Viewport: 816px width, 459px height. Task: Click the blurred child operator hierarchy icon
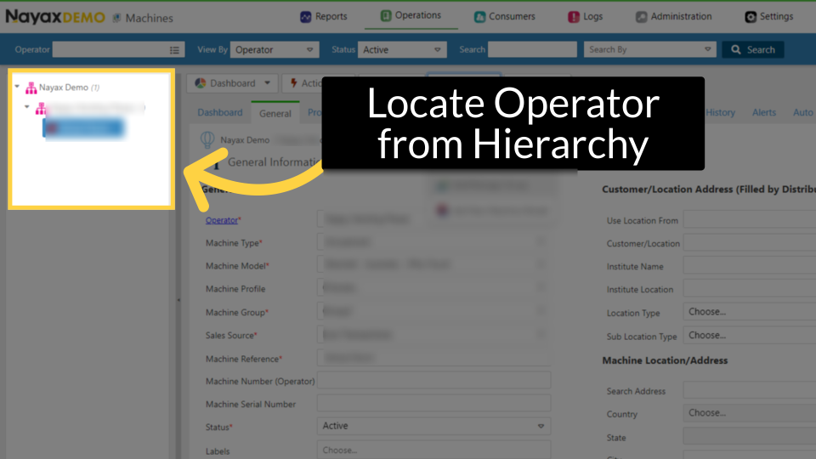41,108
